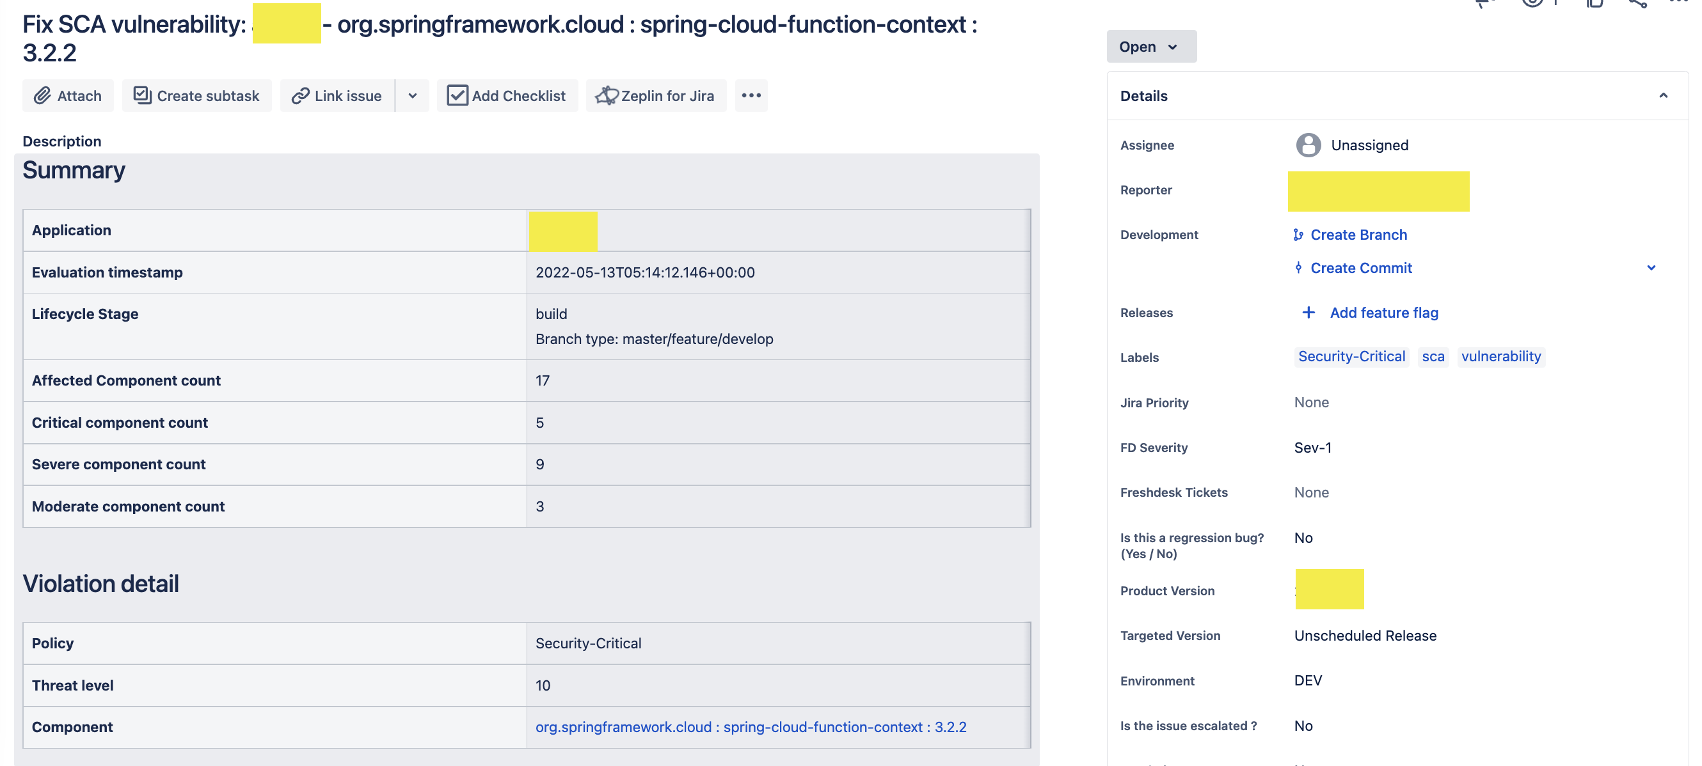Viewport: 1702px width, 766px height.
Task: Click regression bug value No
Action: [1303, 538]
